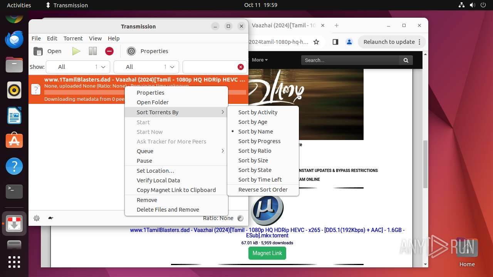Screen dimensions: 493x277
Task: Select Sort by Time Left
Action: [x=263, y=180]
